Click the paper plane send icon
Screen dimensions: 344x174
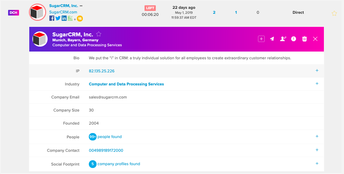click(x=272, y=39)
